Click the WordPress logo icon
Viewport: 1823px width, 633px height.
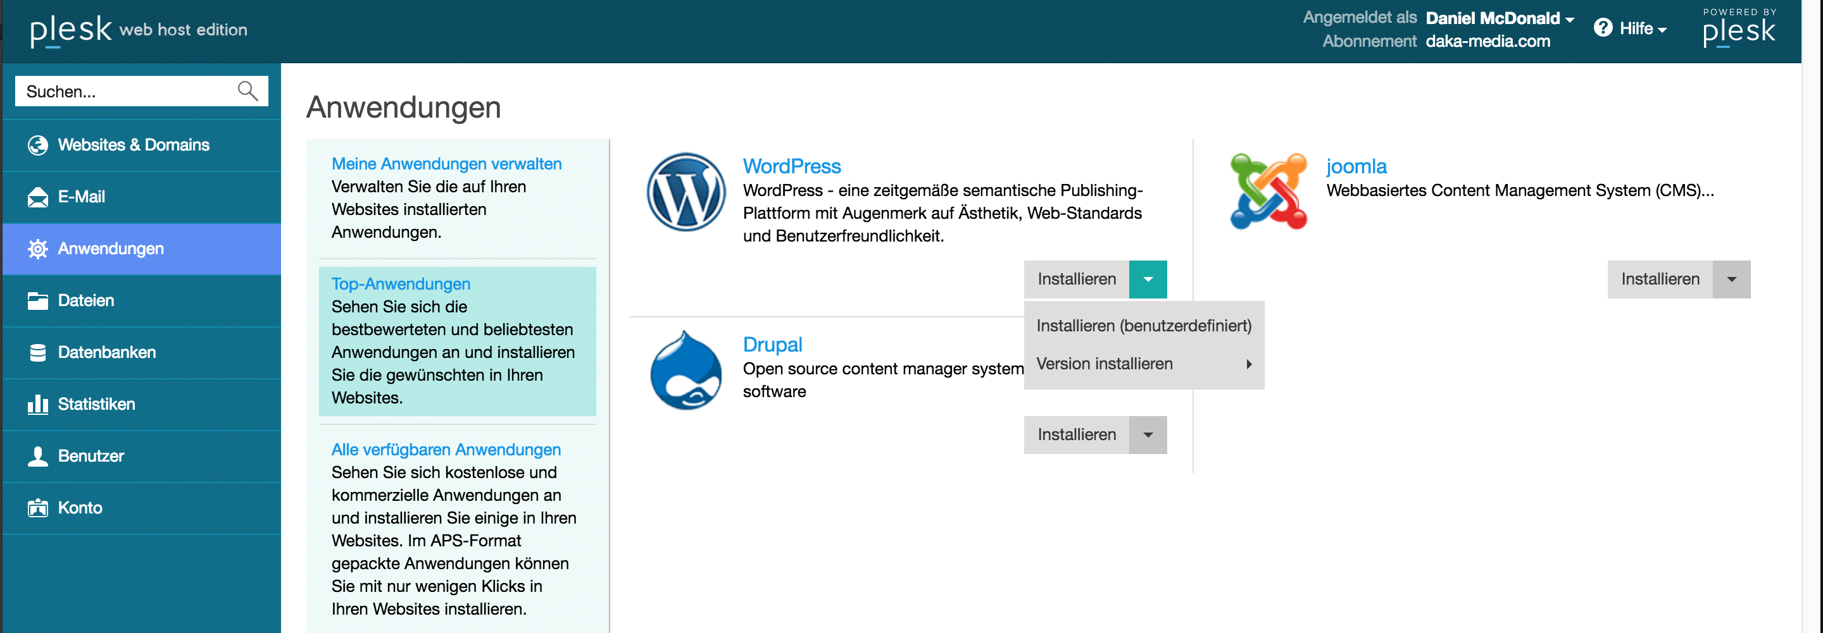pyautogui.click(x=685, y=192)
